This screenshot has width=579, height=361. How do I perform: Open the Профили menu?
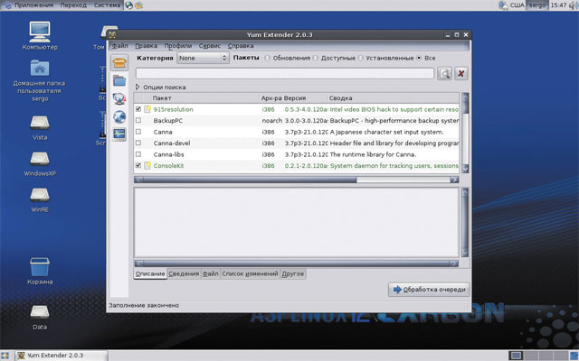(x=178, y=46)
